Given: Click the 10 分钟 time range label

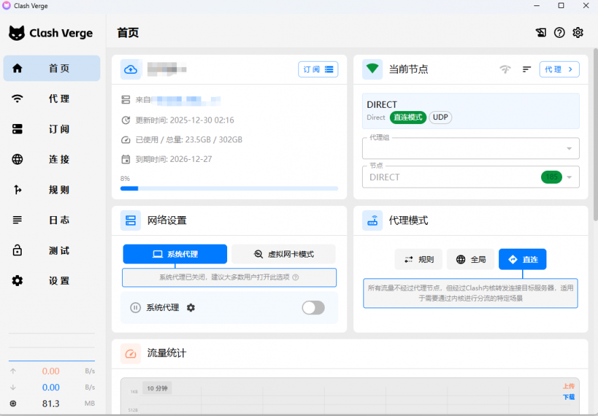Looking at the screenshot, I should (157, 388).
